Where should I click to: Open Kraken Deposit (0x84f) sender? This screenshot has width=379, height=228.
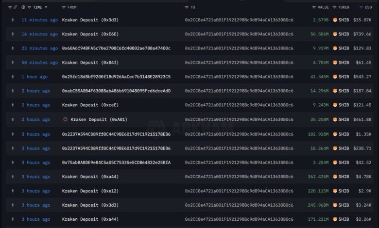pos(90,63)
